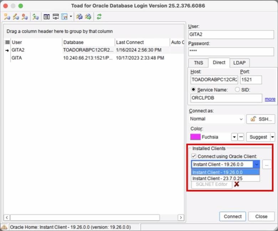Click the Oracle Home status bar text

point(70,227)
